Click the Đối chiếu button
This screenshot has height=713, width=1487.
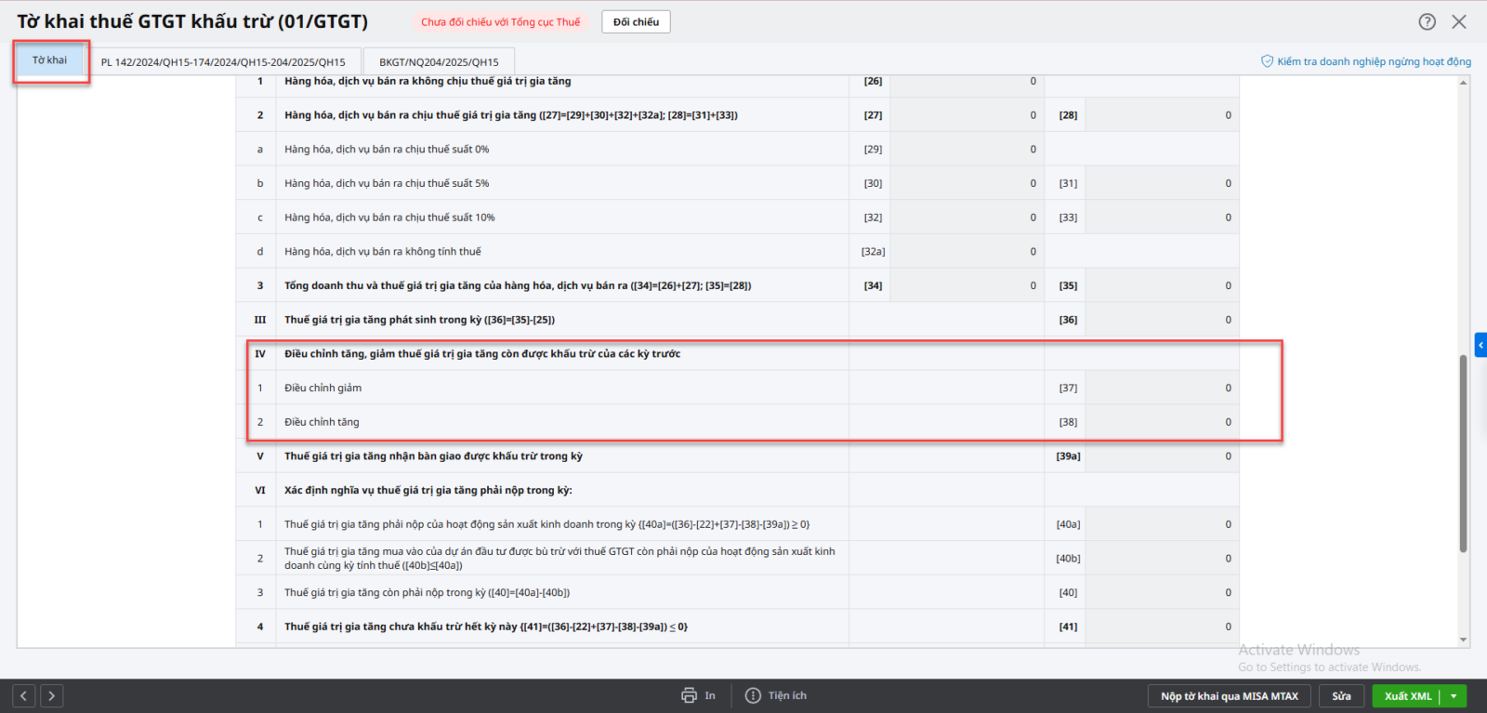(x=636, y=22)
